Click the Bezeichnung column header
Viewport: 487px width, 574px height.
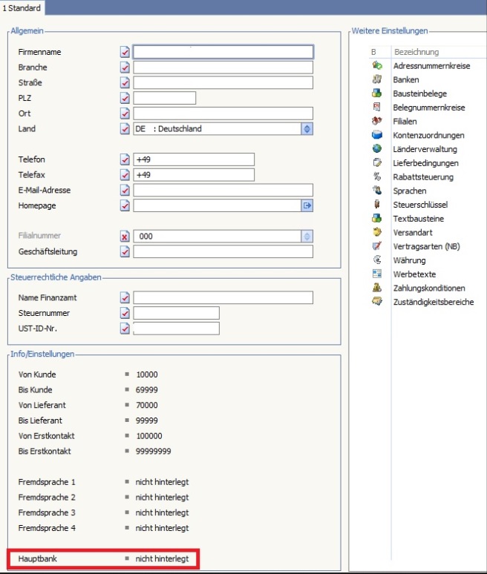[416, 52]
